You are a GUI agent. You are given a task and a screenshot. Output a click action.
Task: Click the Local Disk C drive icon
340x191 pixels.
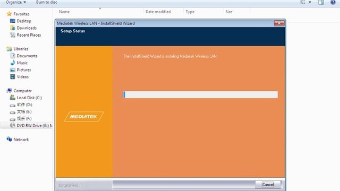pyautogui.click(x=13, y=98)
